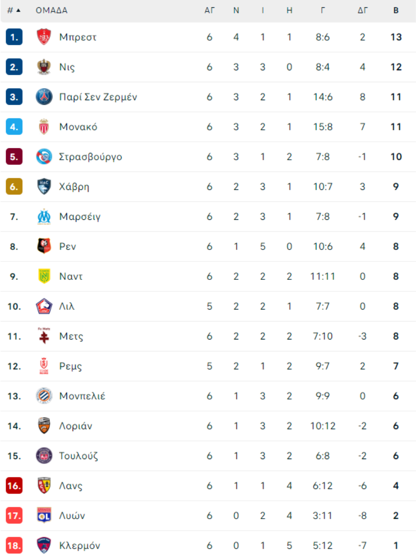Open the Παρί Σεν Ζερμέν crest

[x=44, y=97]
